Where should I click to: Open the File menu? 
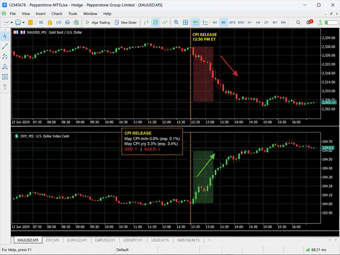(x=13, y=14)
